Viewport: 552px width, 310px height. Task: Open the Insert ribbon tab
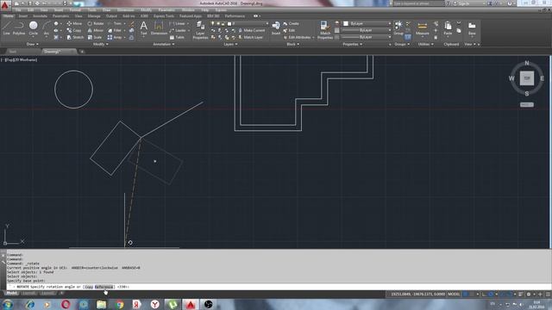[x=23, y=16]
